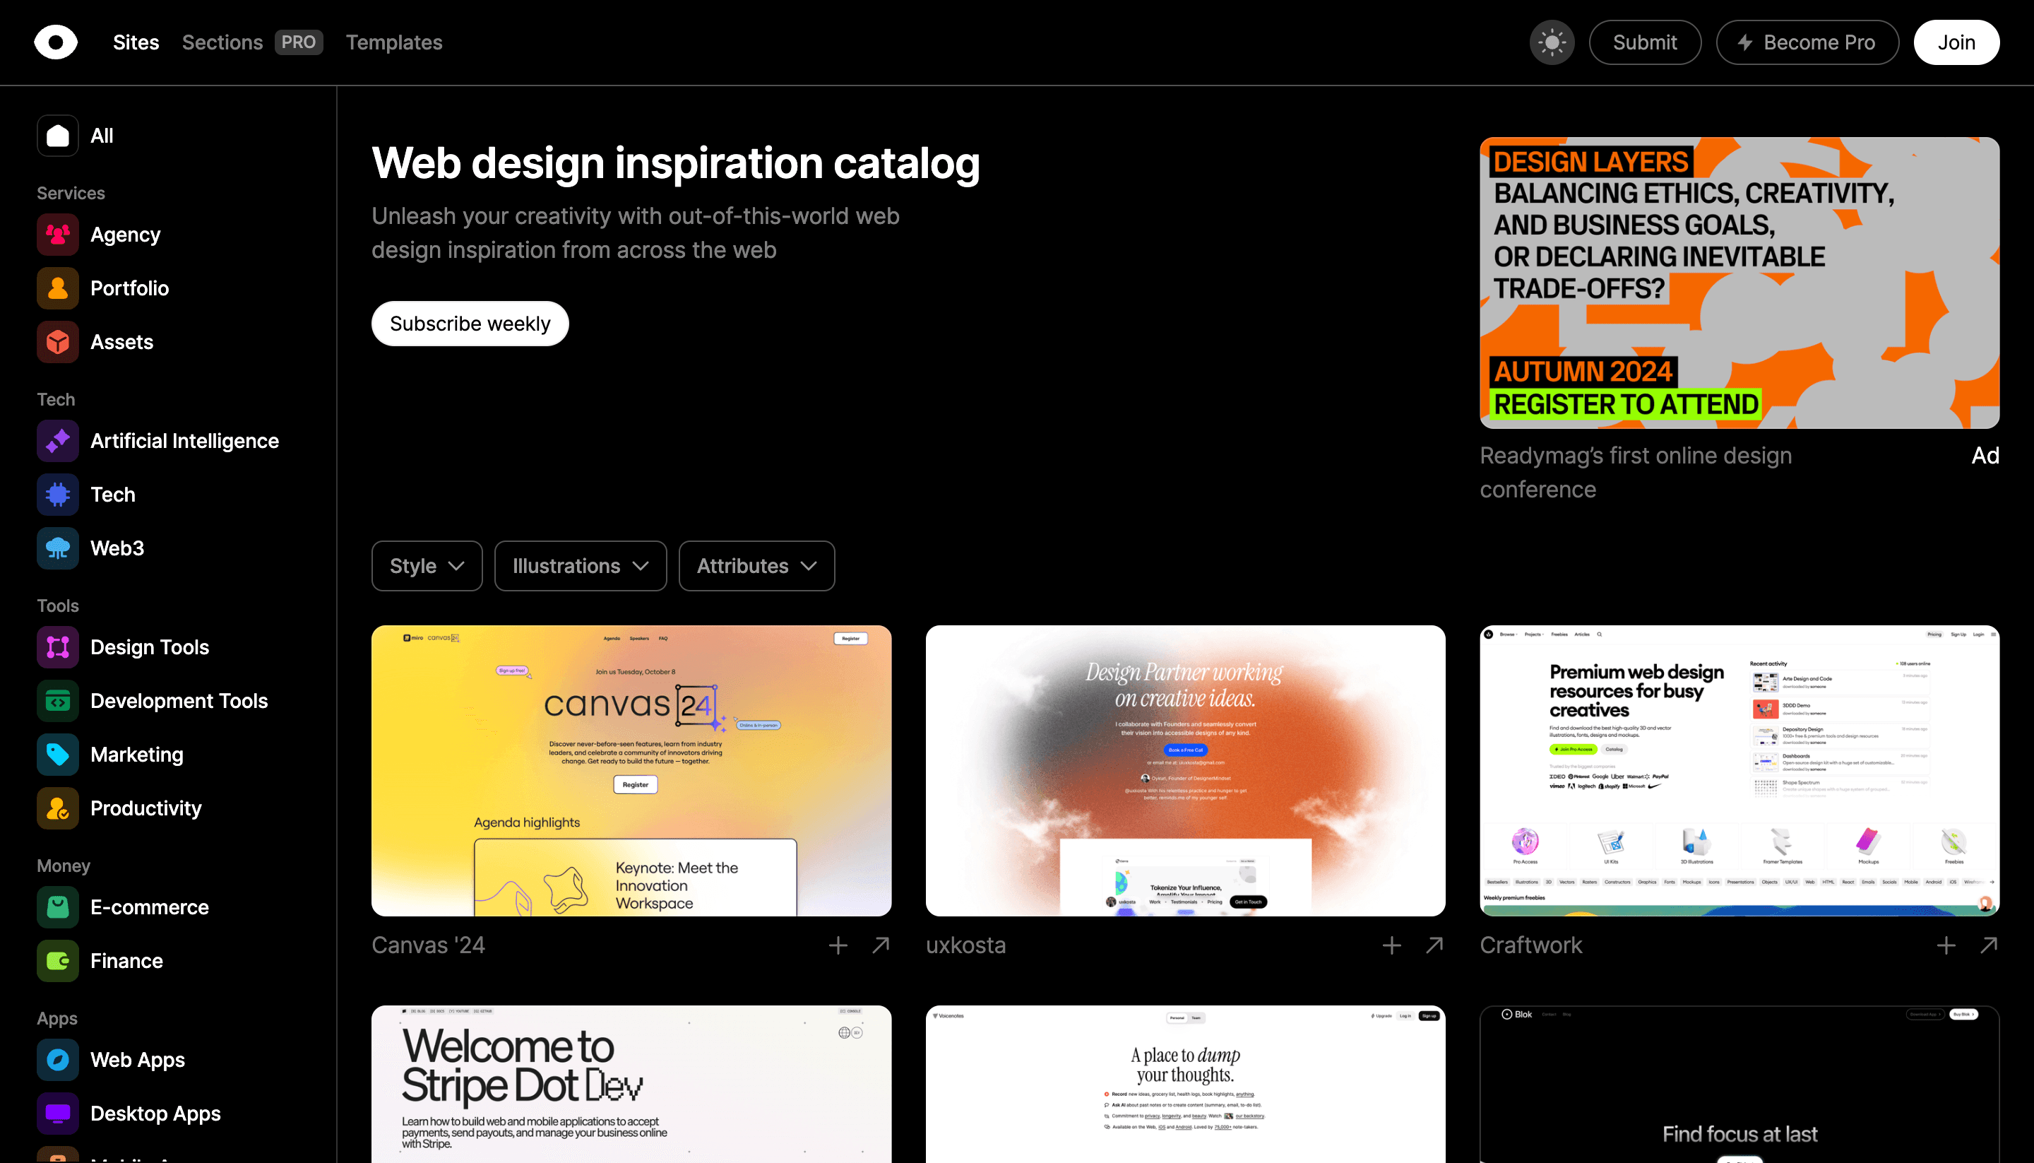Open the E-commerce category label
Viewport: 2034px width, 1163px height.
149,907
